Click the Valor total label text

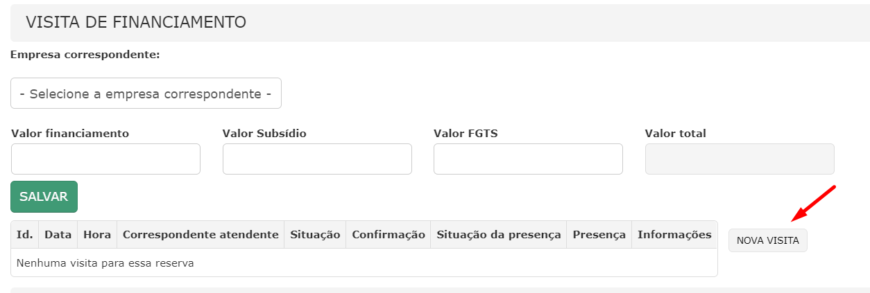point(676,133)
